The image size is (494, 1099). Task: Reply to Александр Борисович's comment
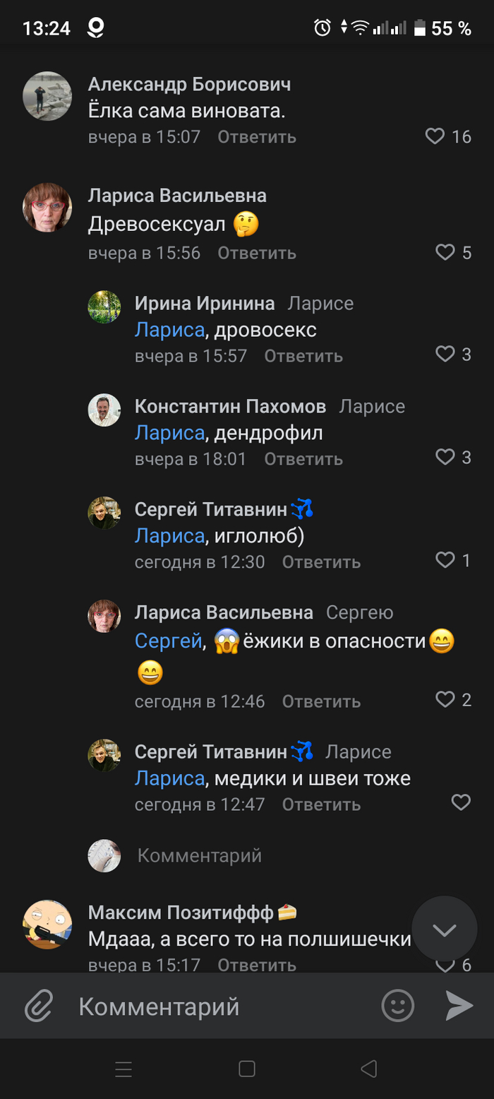[256, 137]
